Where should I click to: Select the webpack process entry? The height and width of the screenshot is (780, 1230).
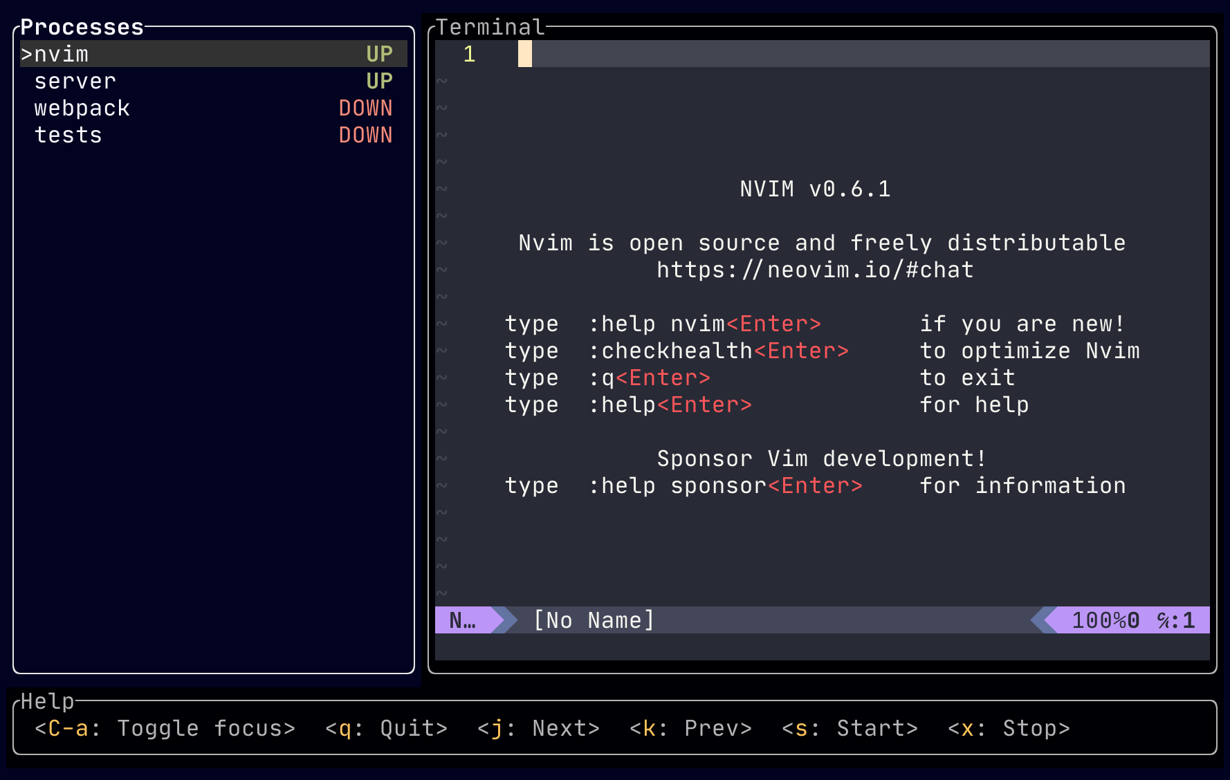point(214,108)
